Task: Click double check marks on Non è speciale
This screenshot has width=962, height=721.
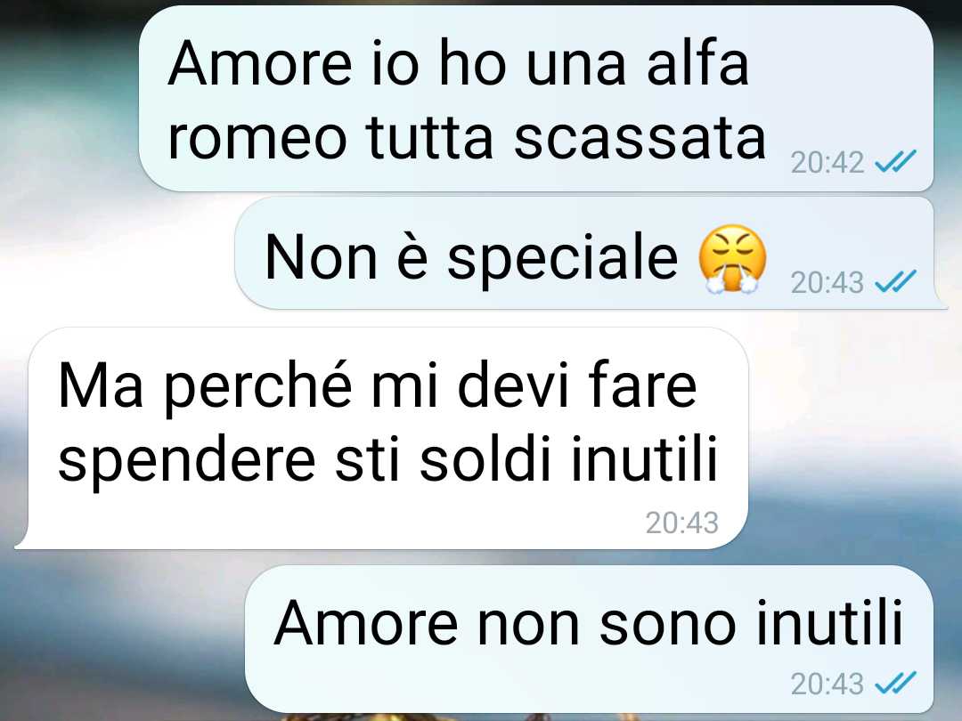Action: click(x=895, y=282)
